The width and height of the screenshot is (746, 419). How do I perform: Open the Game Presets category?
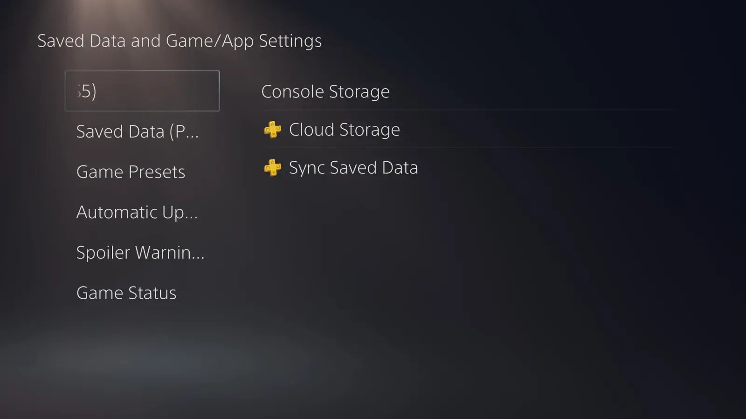[x=131, y=172]
